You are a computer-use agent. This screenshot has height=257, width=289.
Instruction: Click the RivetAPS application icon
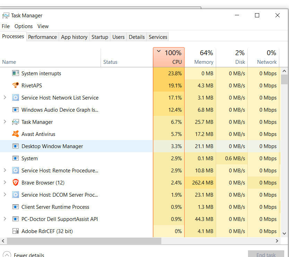click(16, 85)
